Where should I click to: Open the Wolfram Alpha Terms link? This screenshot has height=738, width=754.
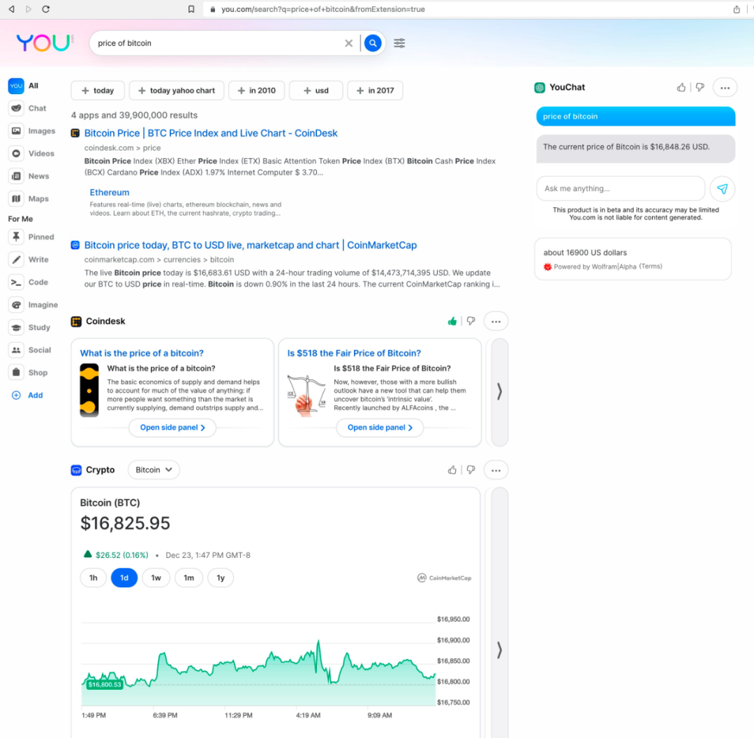coord(651,266)
